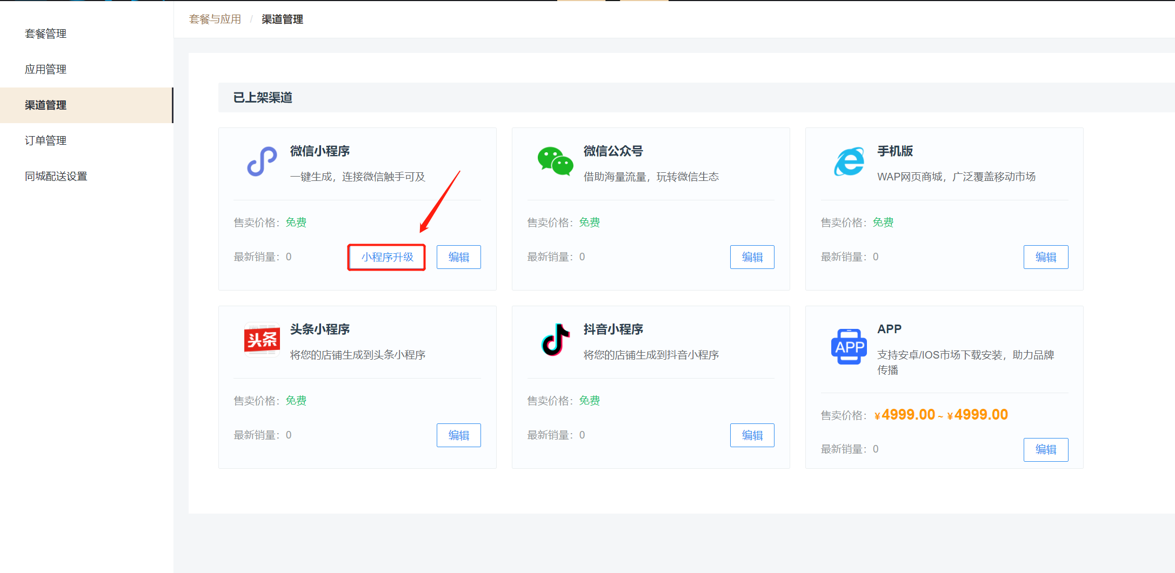Click the WeChat Mini Program (微信小程序) icon
This screenshot has height=573, width=1175.
coord(262,161)
